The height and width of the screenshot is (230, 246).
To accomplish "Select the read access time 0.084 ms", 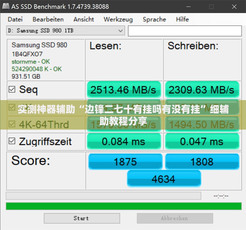I will click(124, 141).
